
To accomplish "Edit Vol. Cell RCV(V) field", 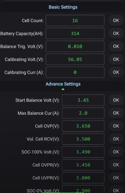I will click(x=83, y=139).
